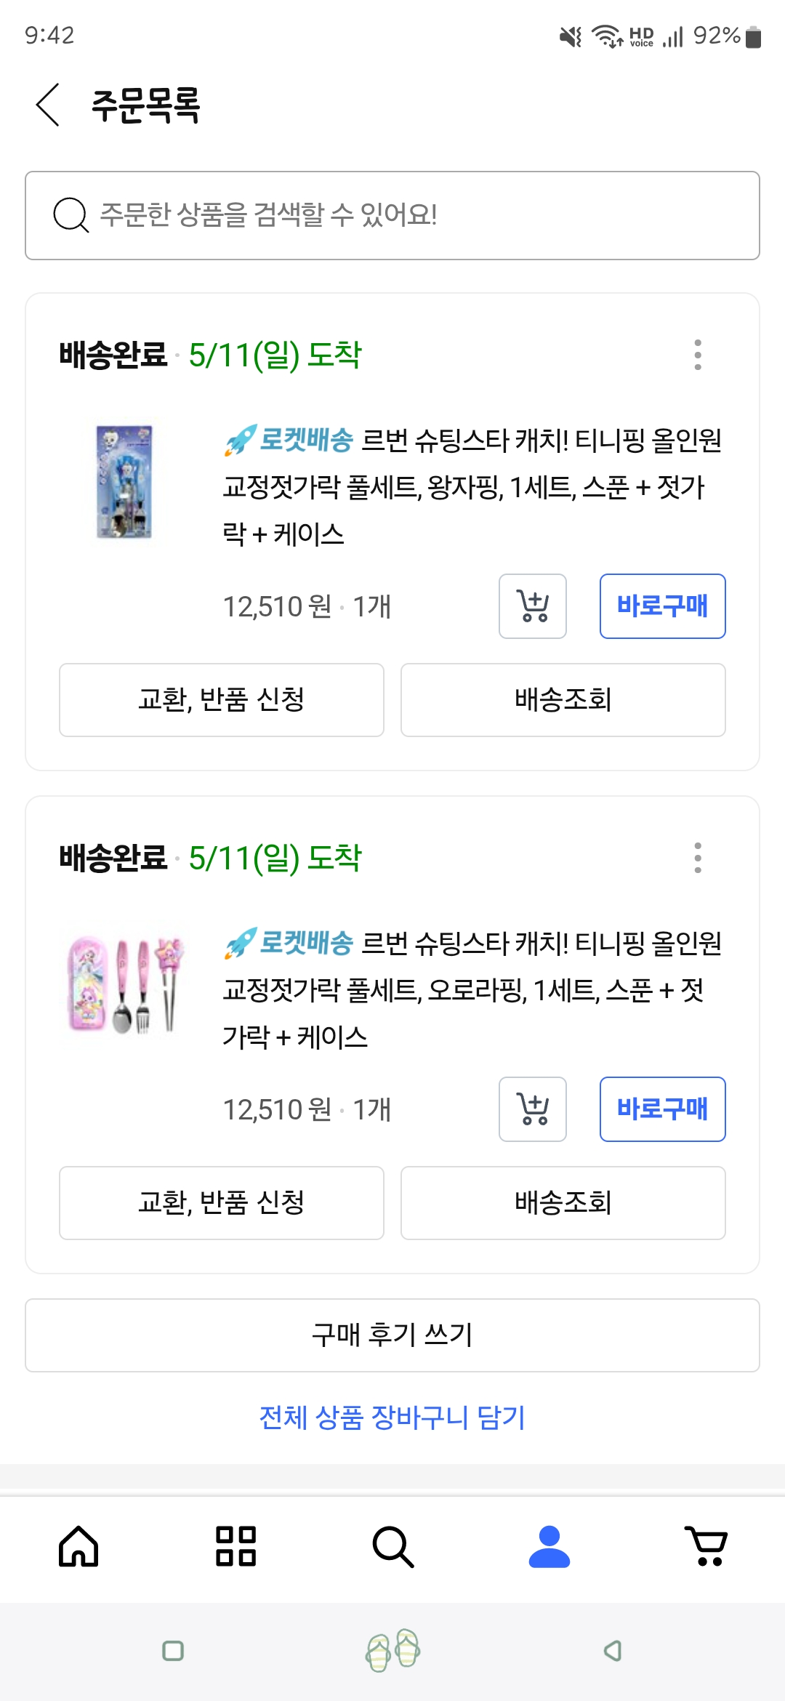
Task: Open more options for the 왕자핑 order
Action: (698, 355)
